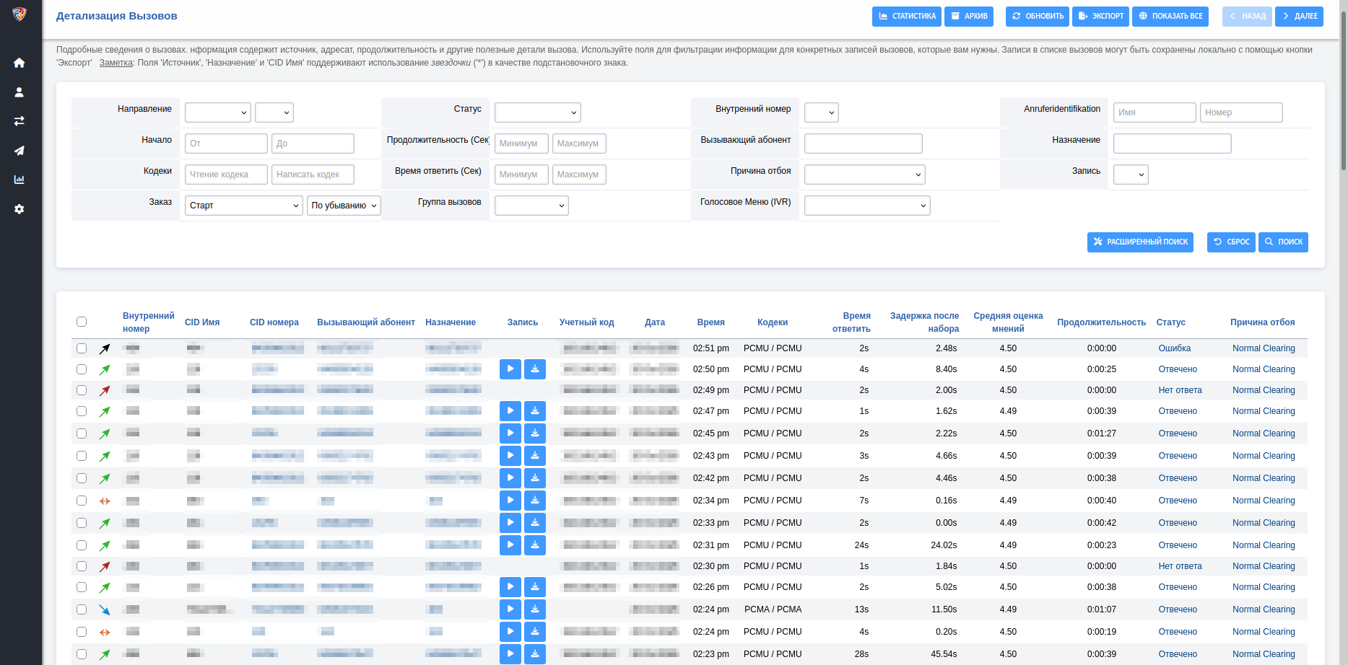Check the row for 02:51 pm call
The image size is (1348, 665).
pos(82,348)
